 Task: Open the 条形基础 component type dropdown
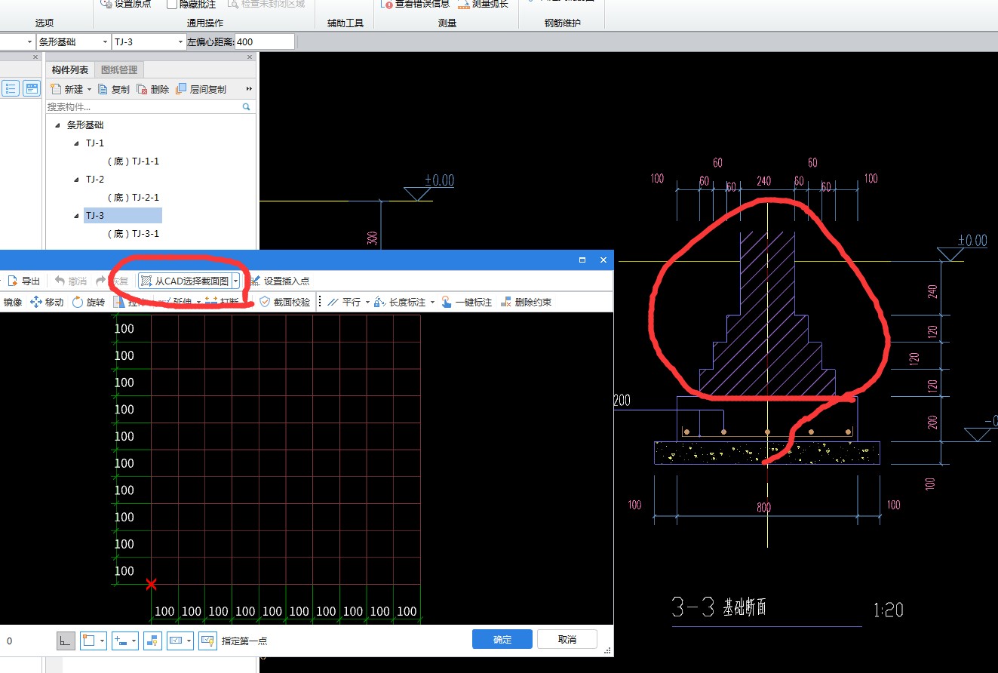[x=104, y=41]
